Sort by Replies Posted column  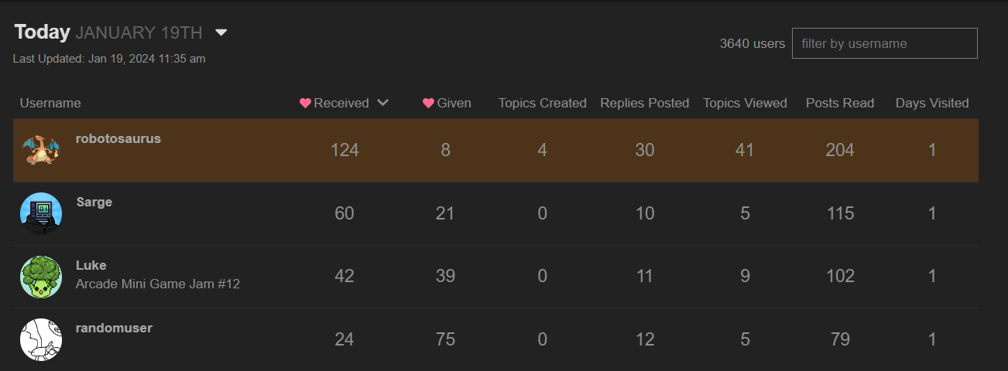click(644, 104)
